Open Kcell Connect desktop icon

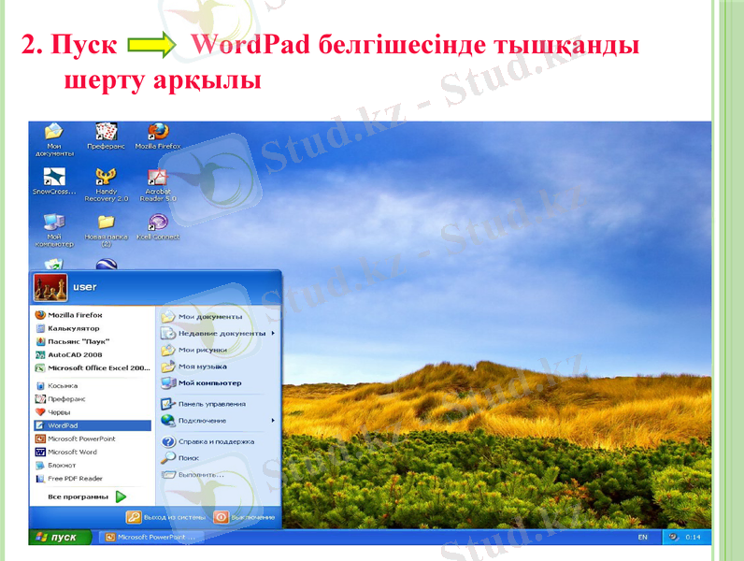pyautogui.click(x=157, y=223)
